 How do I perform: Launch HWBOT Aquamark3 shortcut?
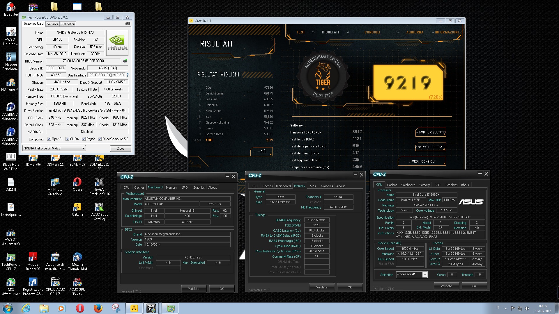point(11,237)
